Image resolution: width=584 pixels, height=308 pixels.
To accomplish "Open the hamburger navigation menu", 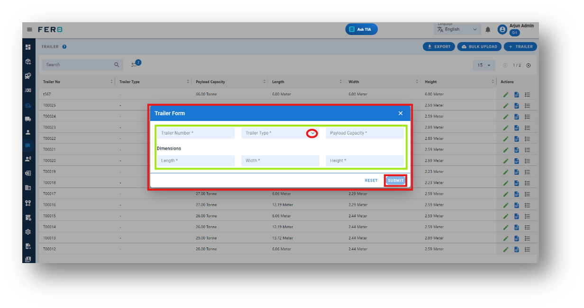I will (x=29, y=29).
